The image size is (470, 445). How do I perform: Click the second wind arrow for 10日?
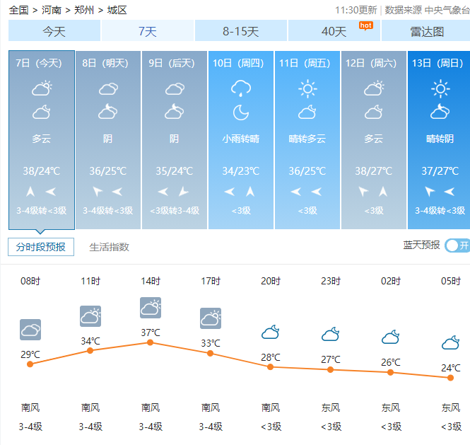[x=250, y=192]
